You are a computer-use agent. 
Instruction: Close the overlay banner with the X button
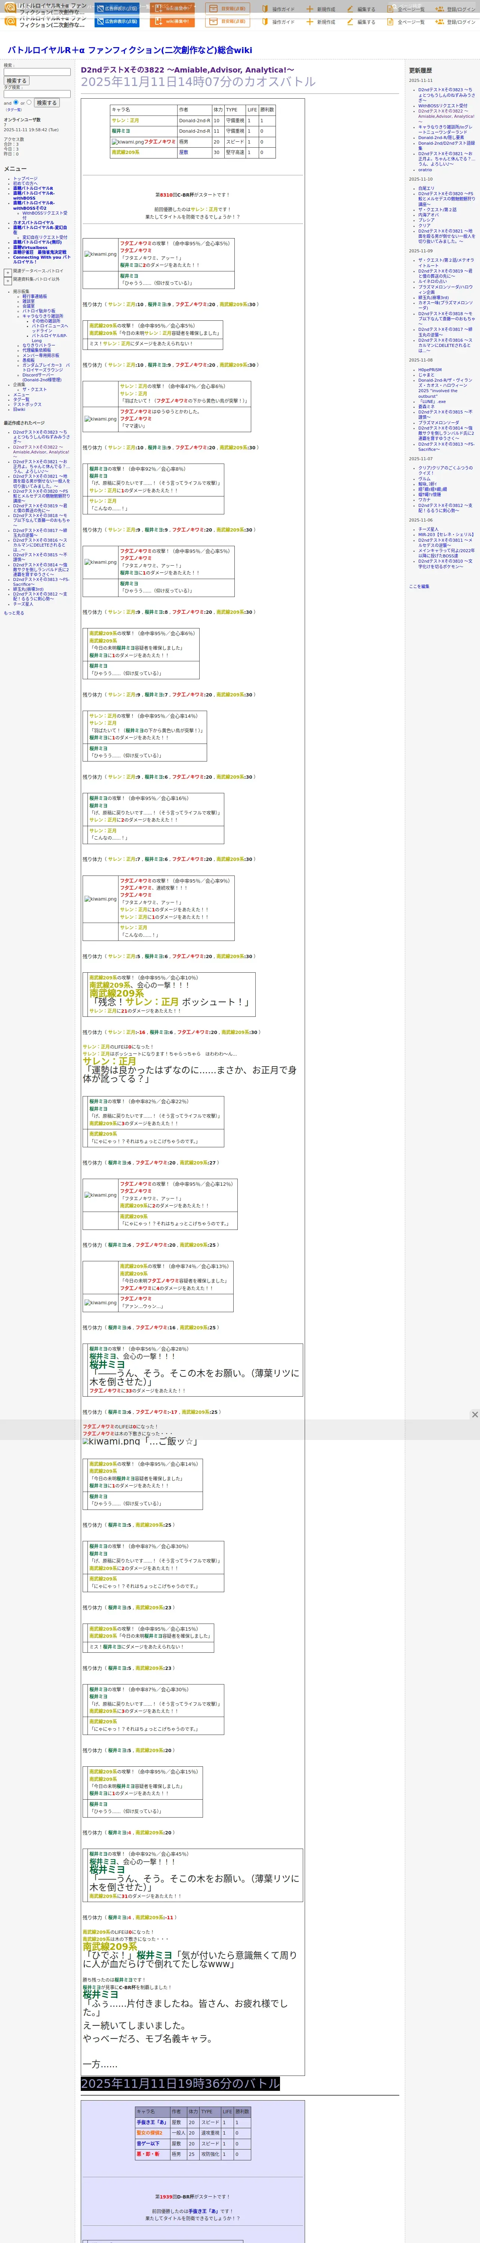pos(475,1414)
